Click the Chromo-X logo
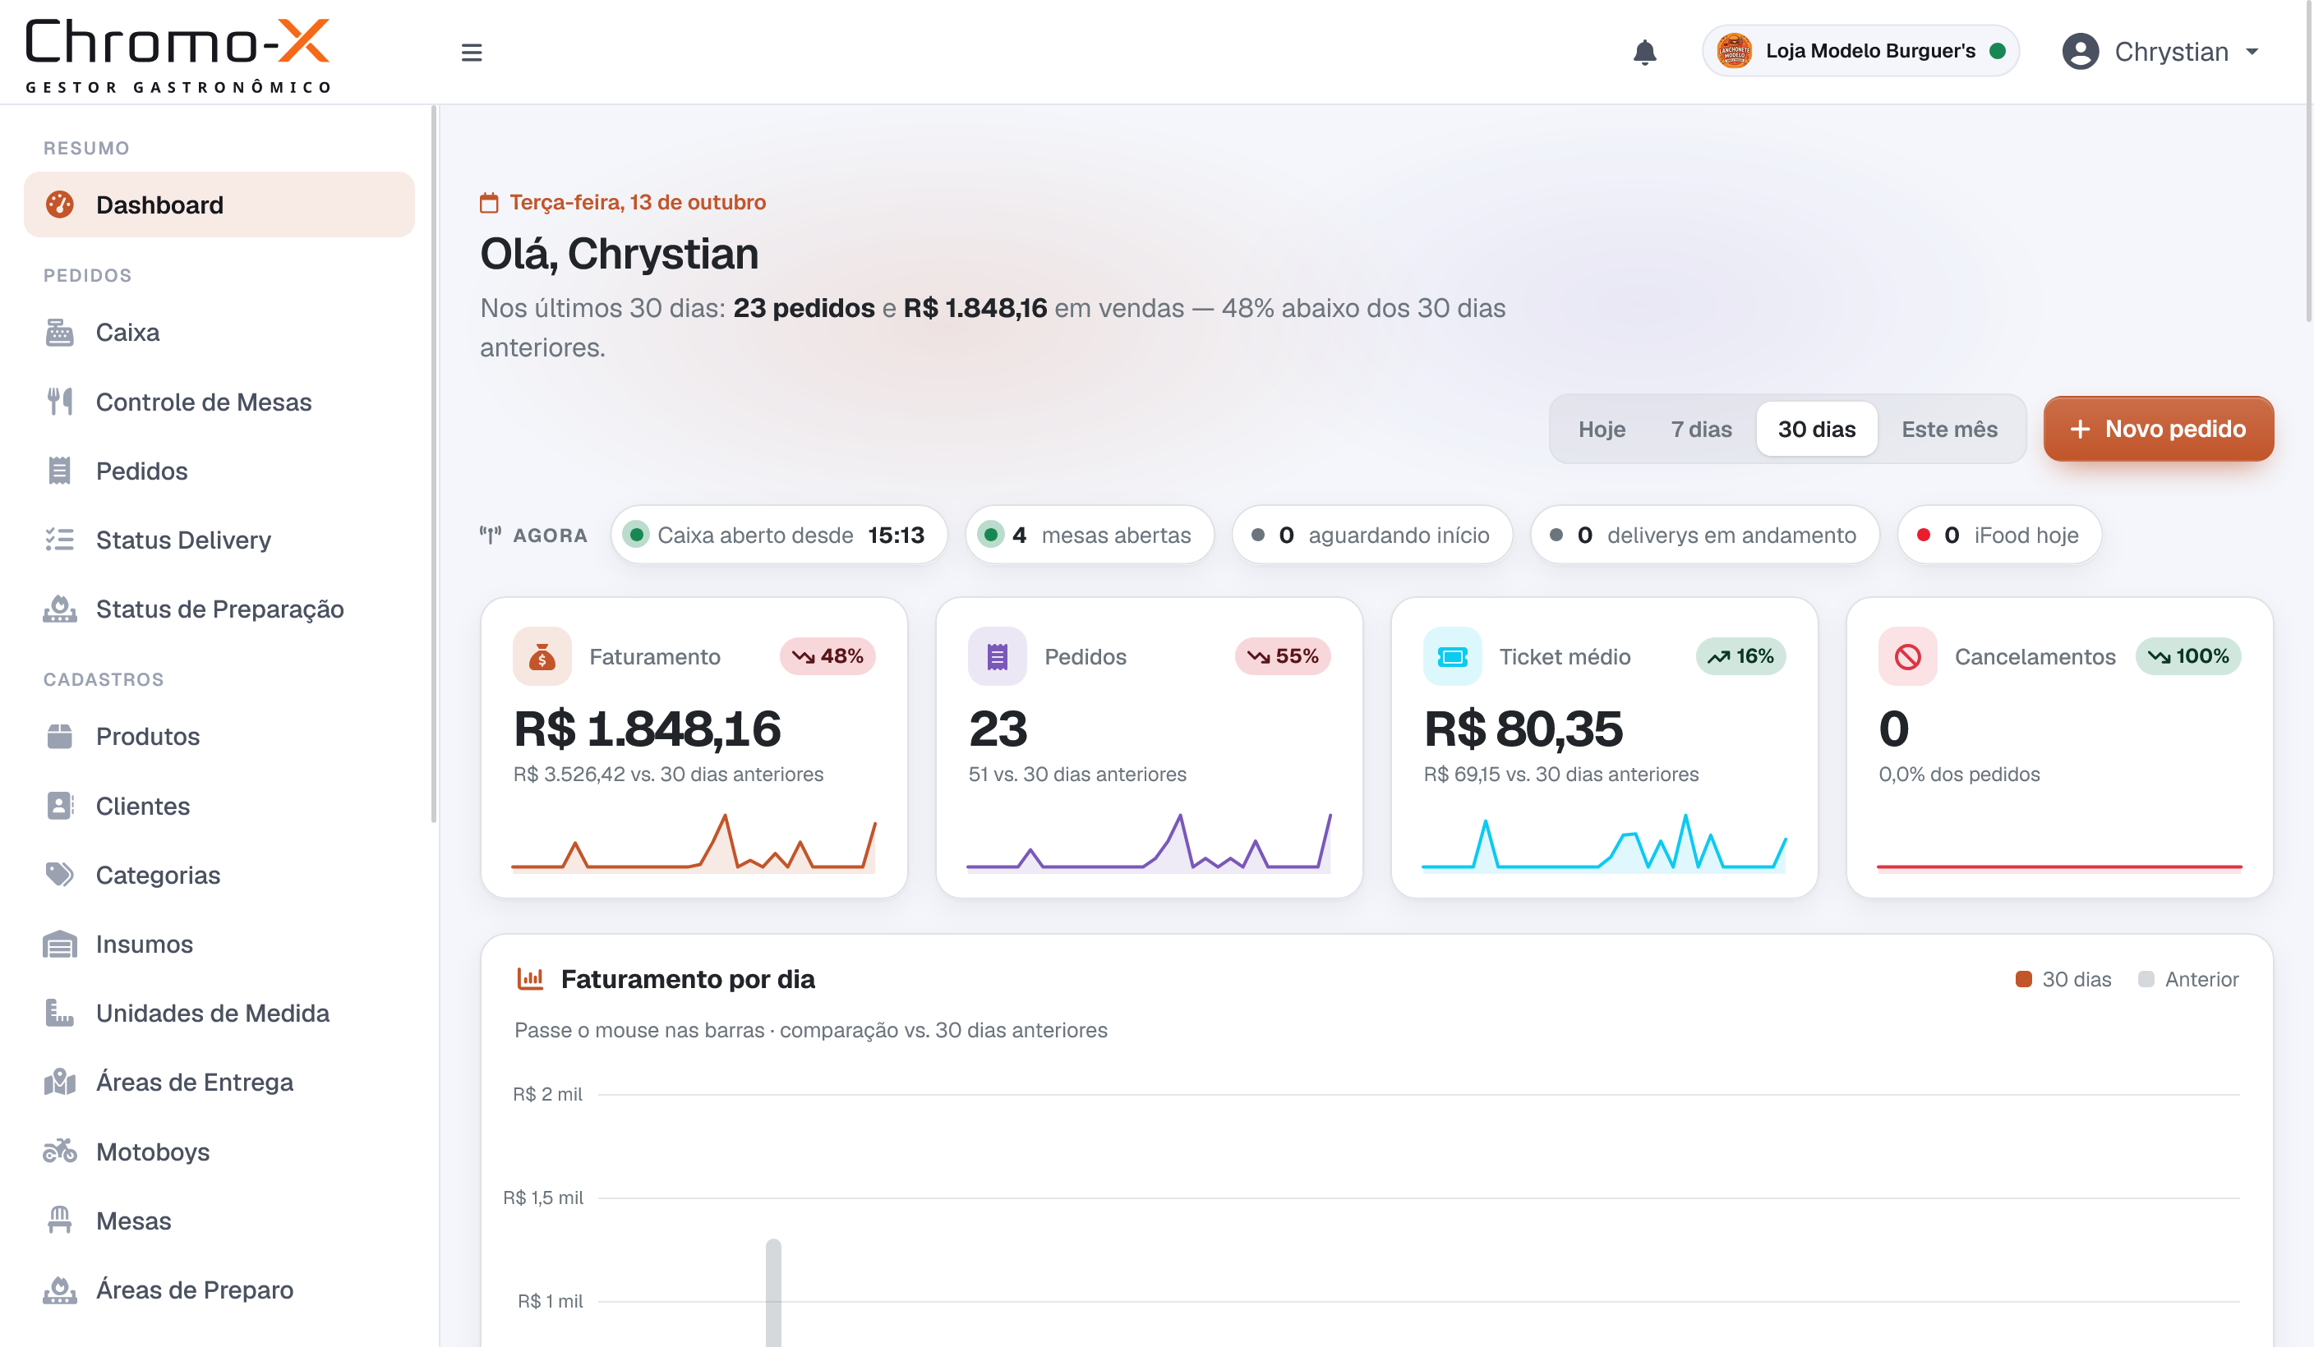Viewport: 2314px width, 1347px height. (177, 55)
